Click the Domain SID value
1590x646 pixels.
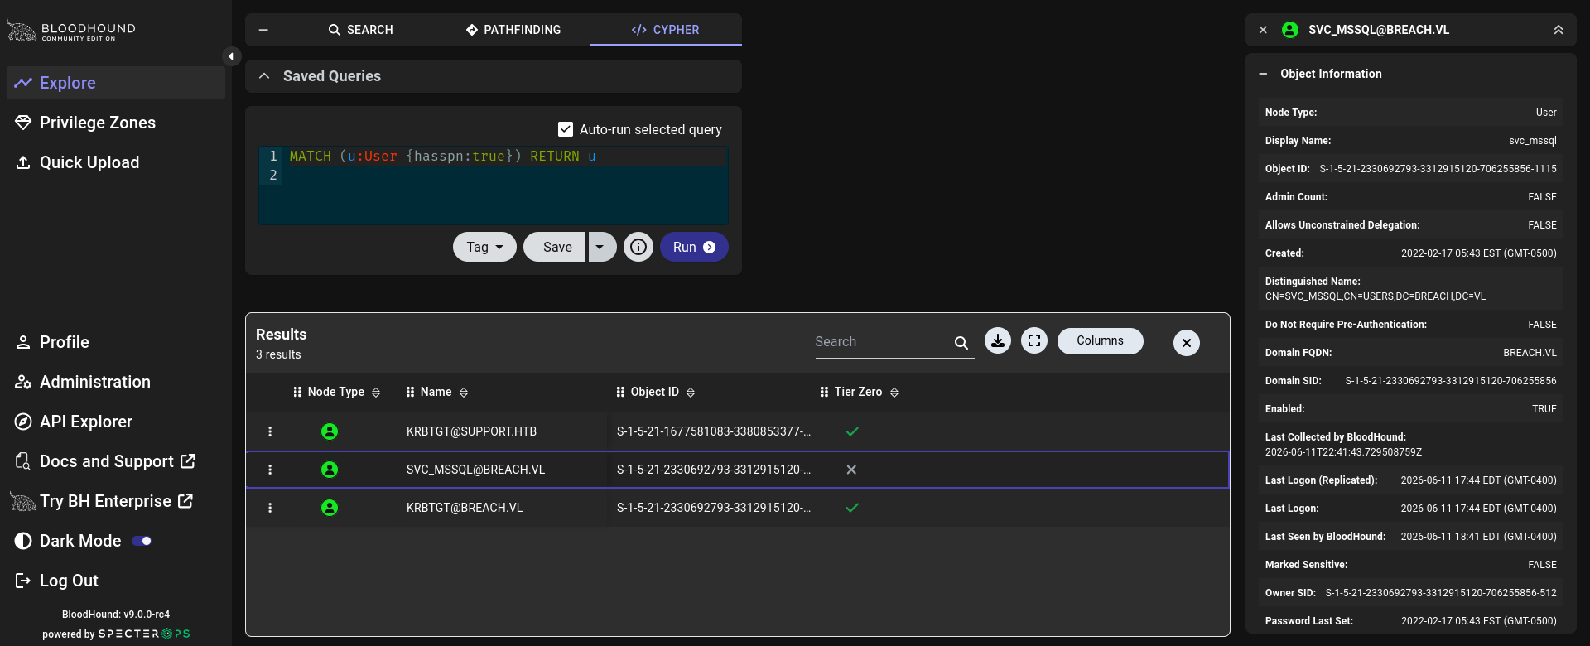coord(1451,381)
